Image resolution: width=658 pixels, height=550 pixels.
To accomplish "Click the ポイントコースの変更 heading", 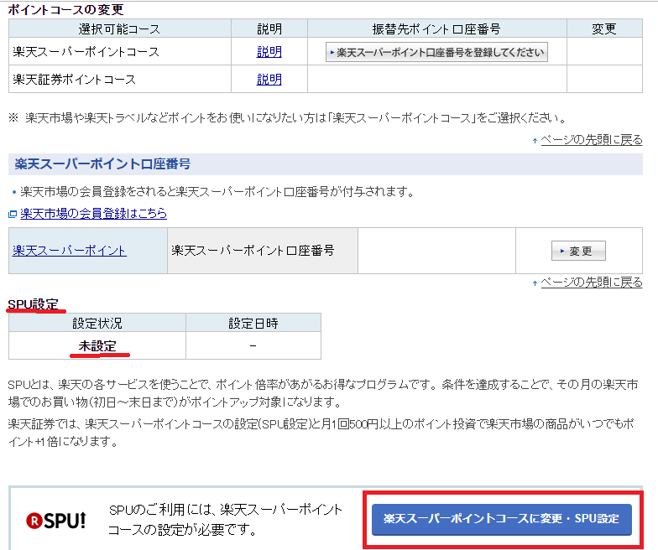I will pos(65,9).
